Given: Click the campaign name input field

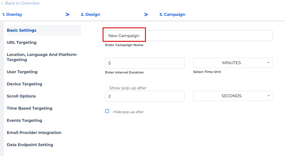Looking at the screenshot, I should [x=189, y=36].
